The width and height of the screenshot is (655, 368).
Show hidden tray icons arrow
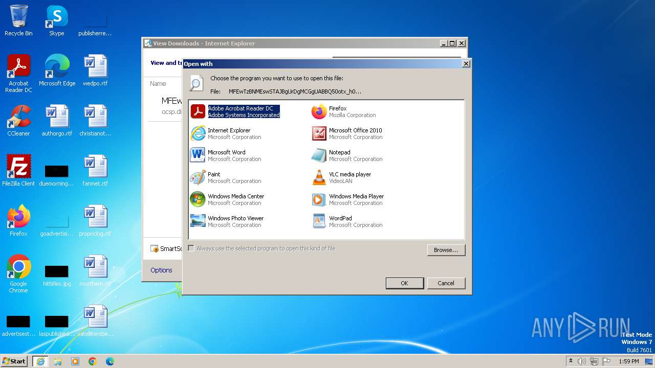point(571,361)
